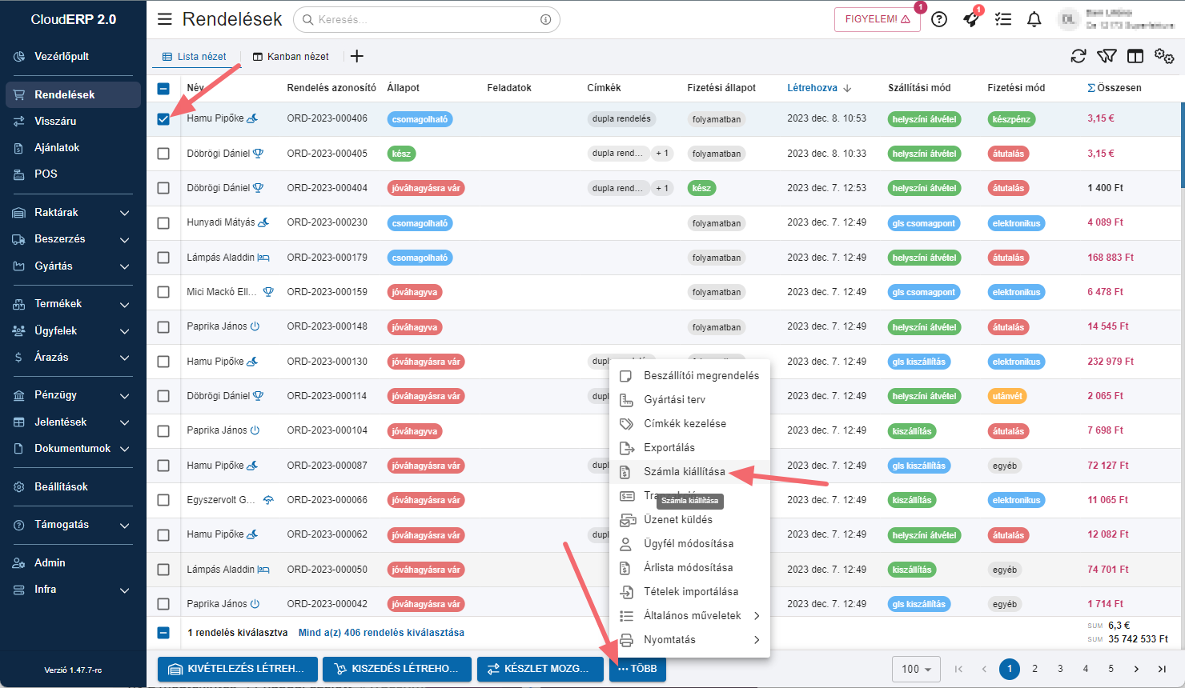1185x688 pixels.
Task: Open the hamburger menu next to Rendelések
Action: pos(164,19)
